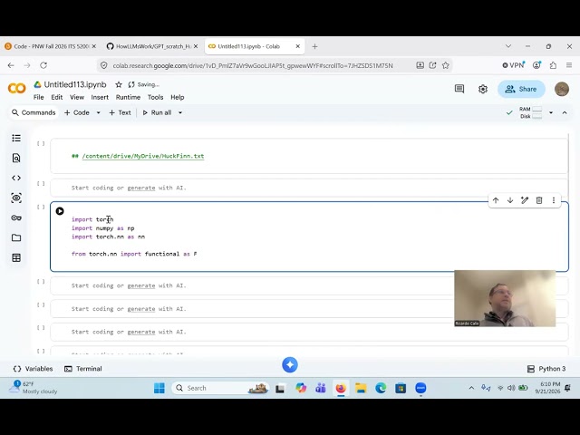The image size is (580, 435).
Task: Click the notebook title Untitled113.ipynb
Action: coord(75,84)
